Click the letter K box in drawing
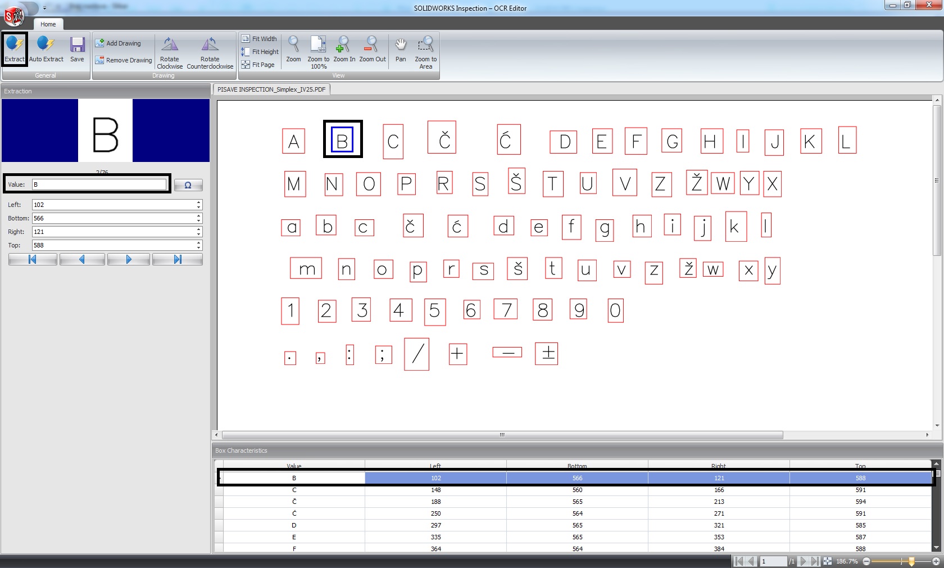The height and width of the screenshot is (568, 944). point(810,142)
